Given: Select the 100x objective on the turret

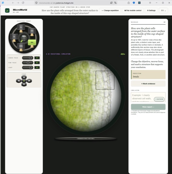Looking at the screenshot, I should [x=21, y=46].
